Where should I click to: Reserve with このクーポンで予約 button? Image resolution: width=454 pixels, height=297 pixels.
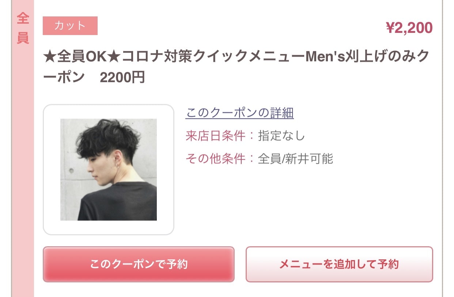pos(139,264)
